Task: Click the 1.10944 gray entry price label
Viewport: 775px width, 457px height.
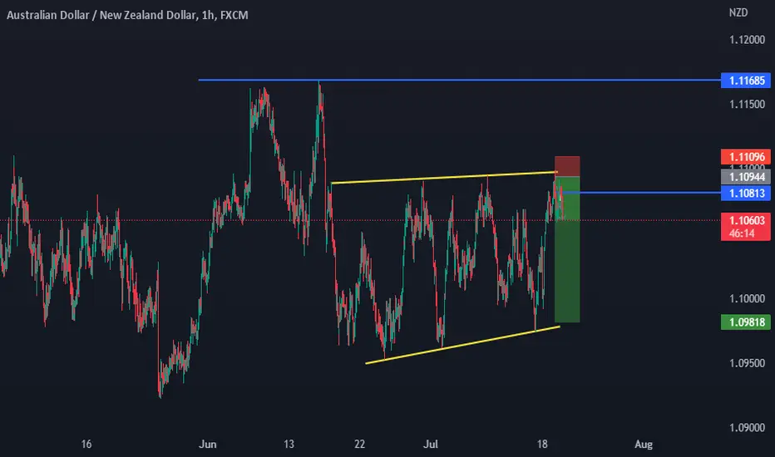Action: click(x=746, y=176)
